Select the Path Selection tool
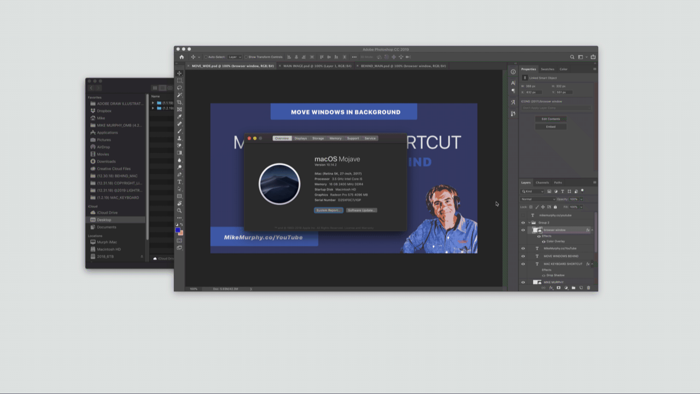The height and width of the screenshot is (394, 700). [x=179, y=189]
